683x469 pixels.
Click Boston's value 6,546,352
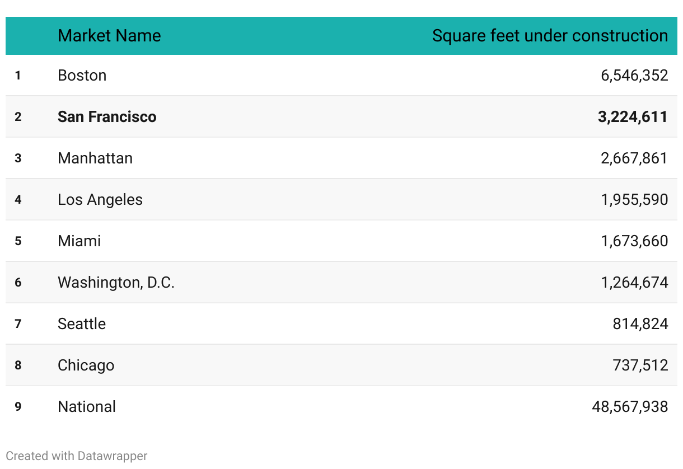point(634,76)
